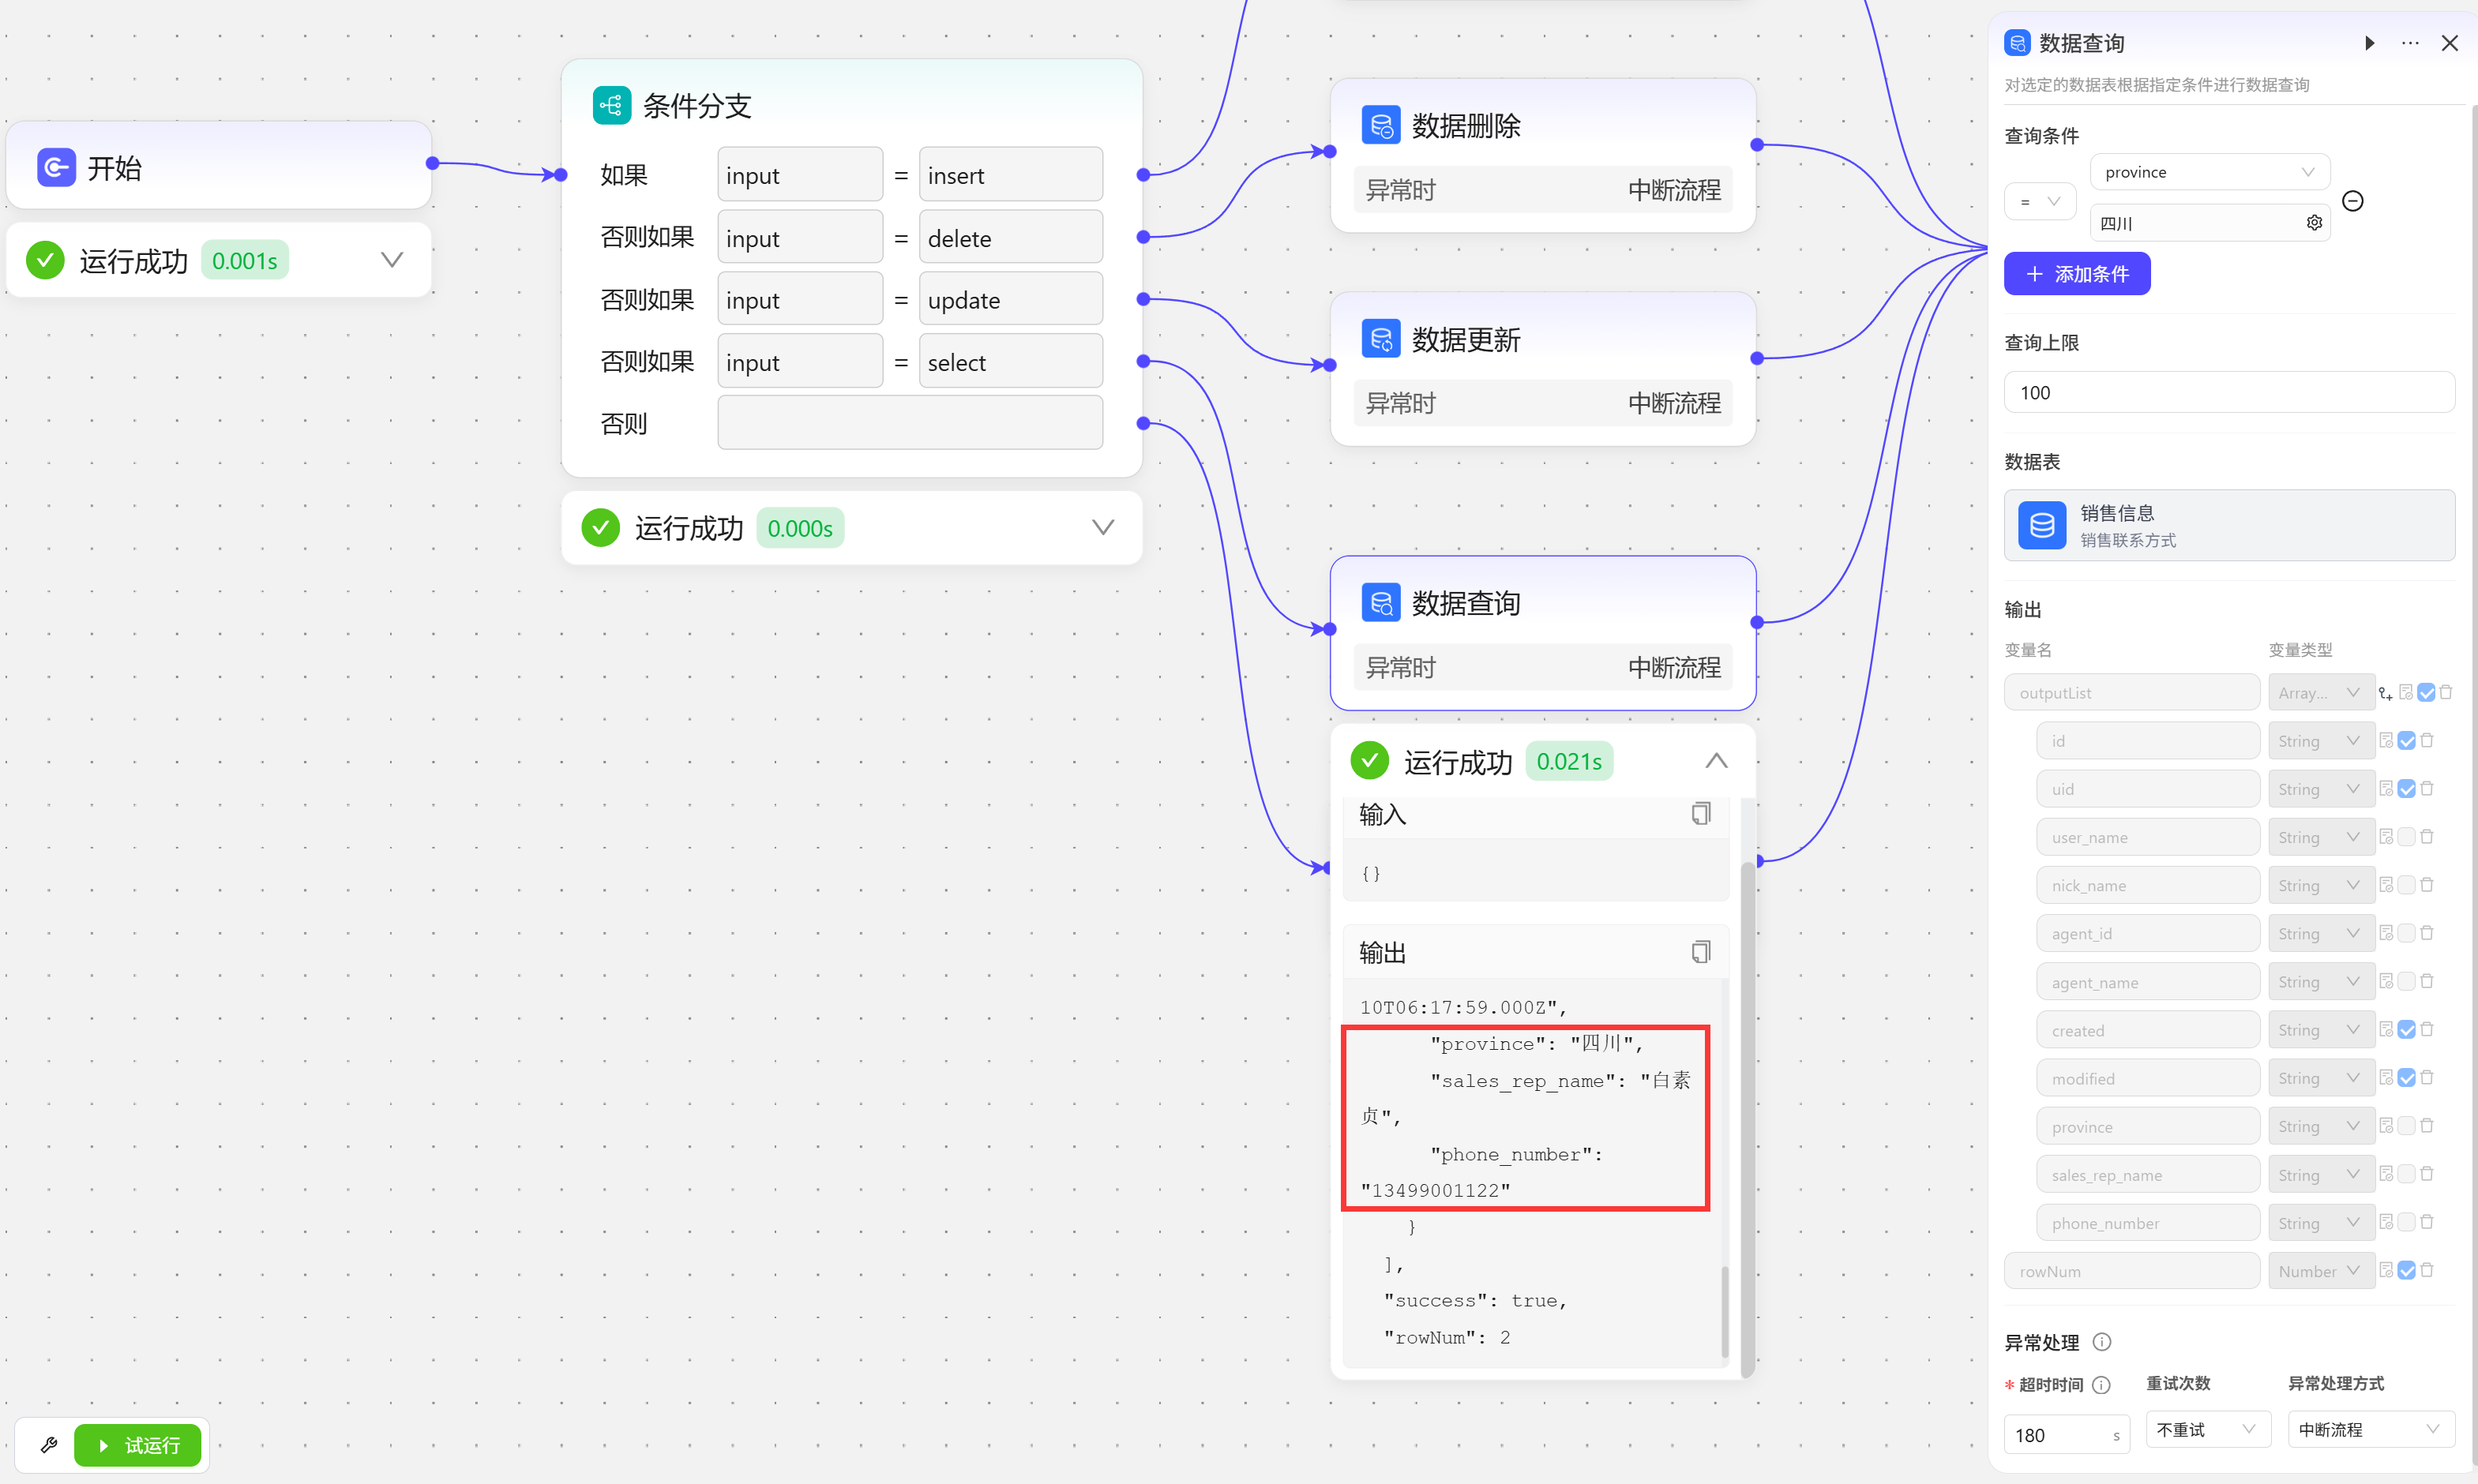This screenshot has height=1484, width=2478.
Task: Collapse the 数据查询 run result panel
Action: point(1716,761)
